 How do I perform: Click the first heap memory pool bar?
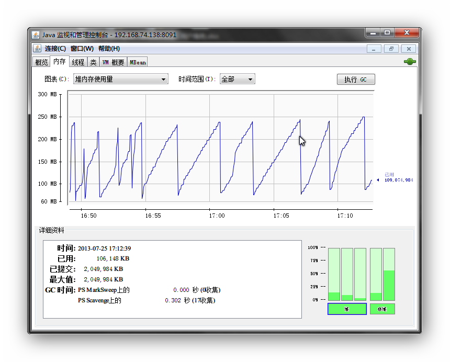[334, 274]
